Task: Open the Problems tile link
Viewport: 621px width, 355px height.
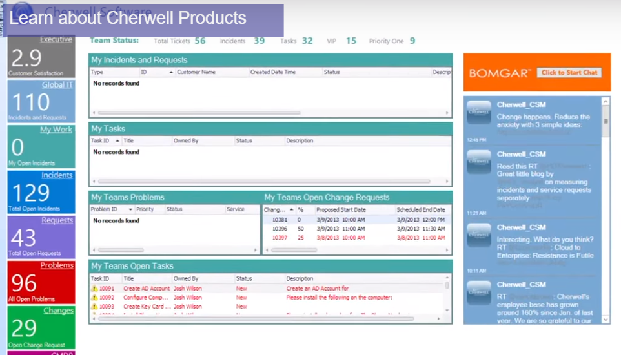Action: pyautogui.click(x=57, y=265)
